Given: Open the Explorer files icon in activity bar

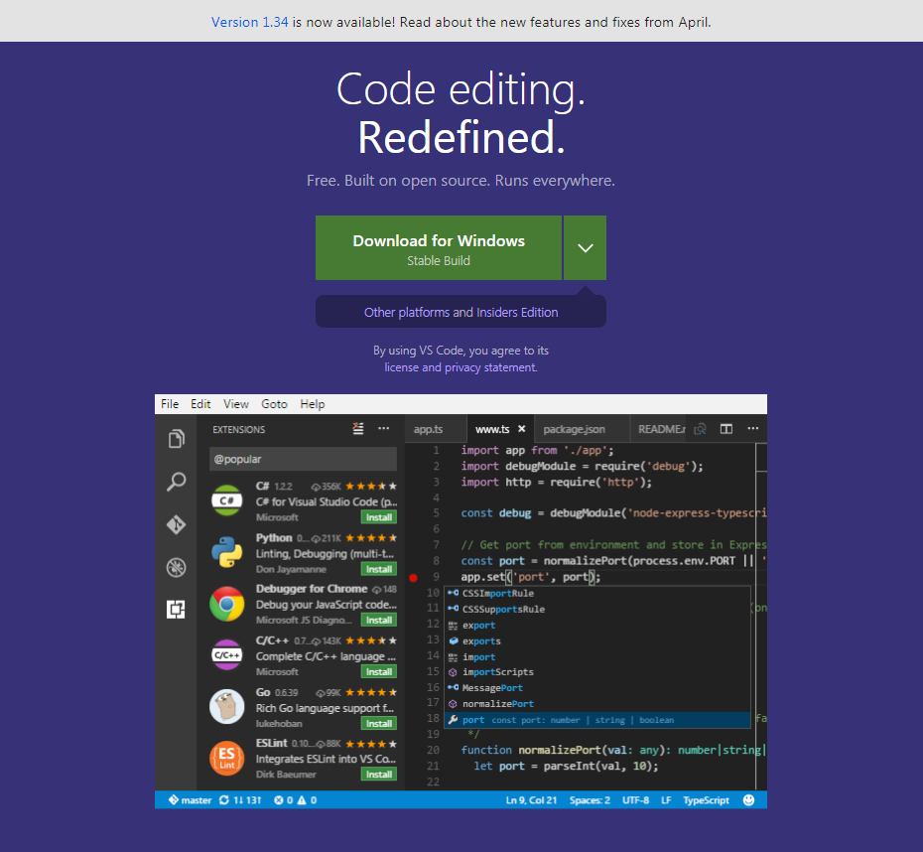Looking at the screenshot, I should tap(176, 439).
